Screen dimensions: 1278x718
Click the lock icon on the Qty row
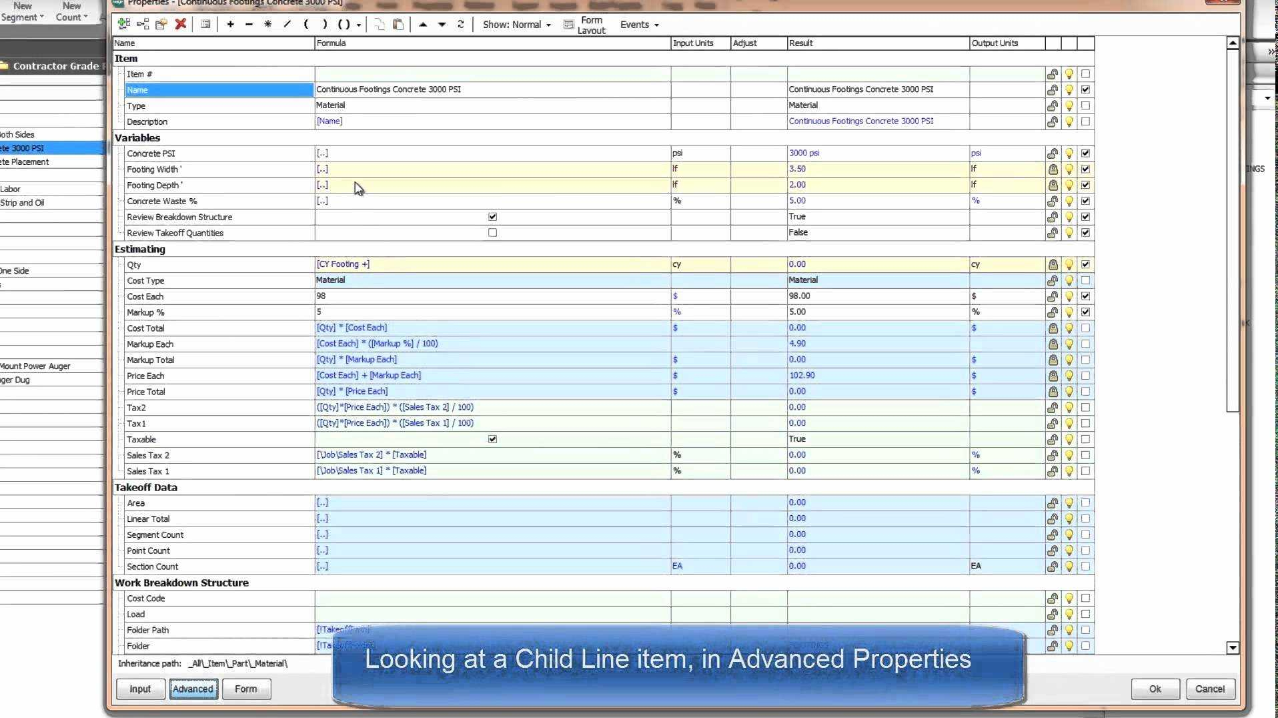[x=1053, y=264]
